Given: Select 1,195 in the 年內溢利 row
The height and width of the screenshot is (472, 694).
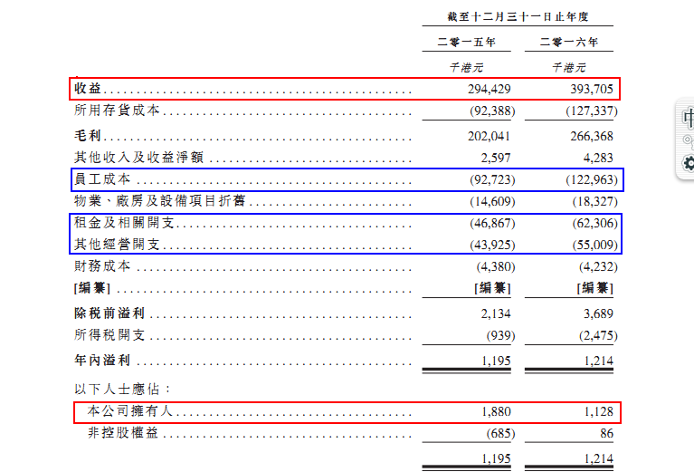Looking at the screenshot, I should tap(496, 361).
